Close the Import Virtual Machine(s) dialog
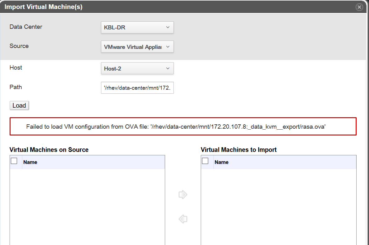Viewport: 369px width, 245px height. point(359,7)
